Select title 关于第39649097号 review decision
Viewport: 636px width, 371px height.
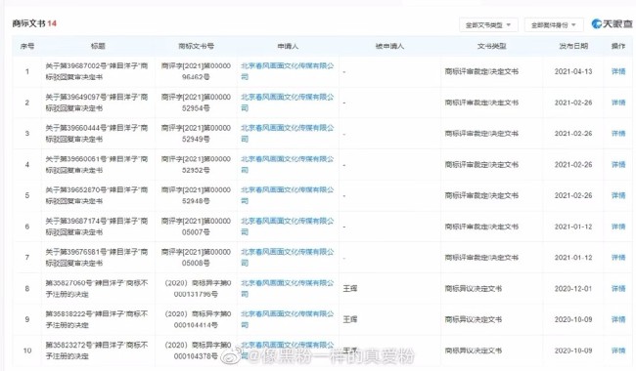pyautogui.click(x=97, y=103)
